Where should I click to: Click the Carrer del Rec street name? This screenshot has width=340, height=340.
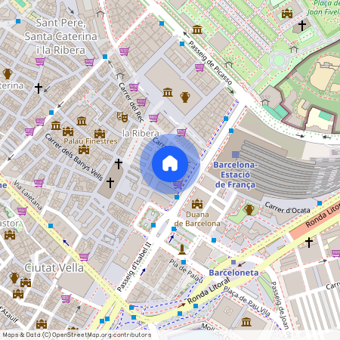[x=131, y=103]
